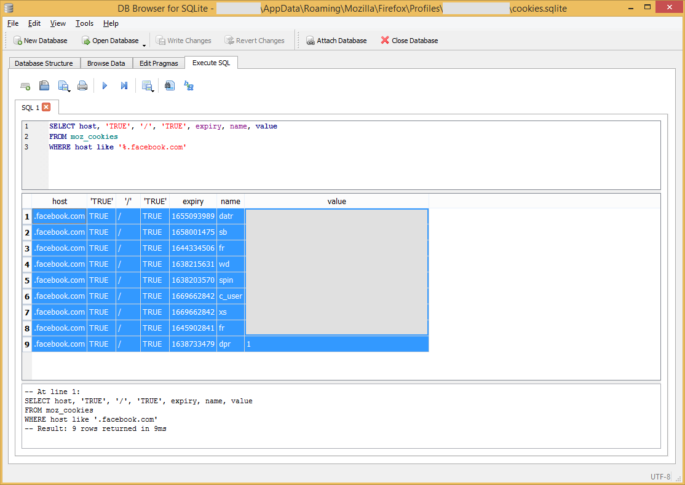Save the results view icon
685x485 pixels.
click(148, 86)
